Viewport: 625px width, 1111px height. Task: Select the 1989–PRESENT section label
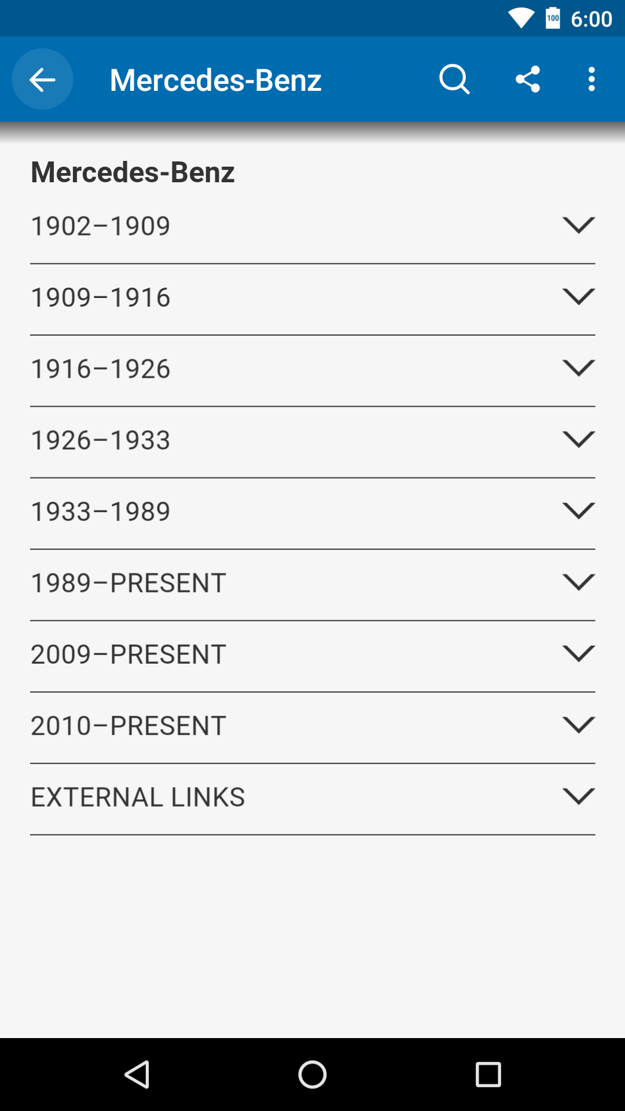tap(128, 583)
